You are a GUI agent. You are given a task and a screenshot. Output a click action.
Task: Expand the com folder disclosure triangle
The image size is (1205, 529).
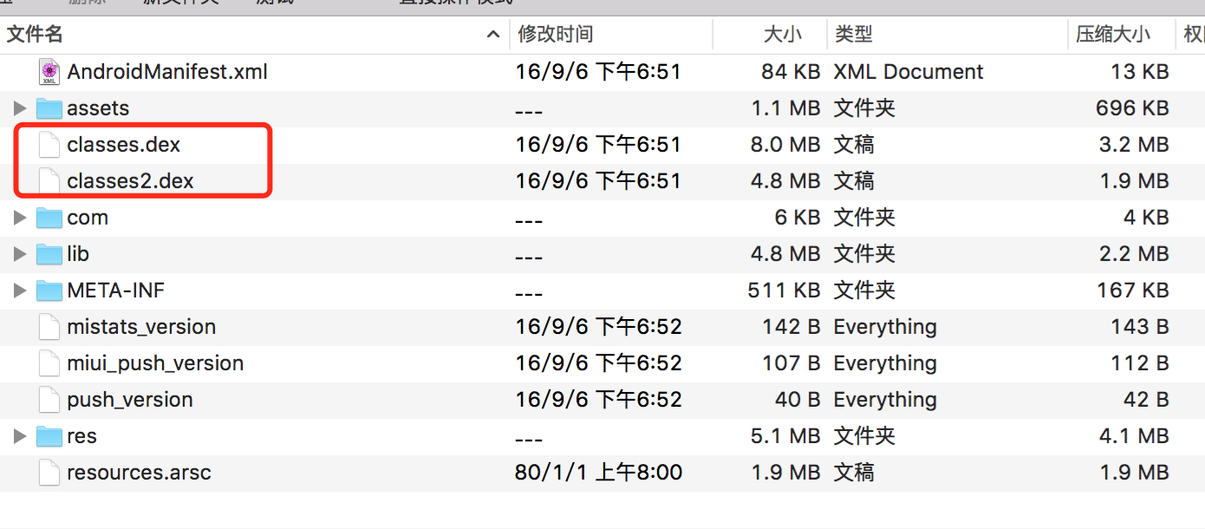pyautogui.click(x=18, y=217)
